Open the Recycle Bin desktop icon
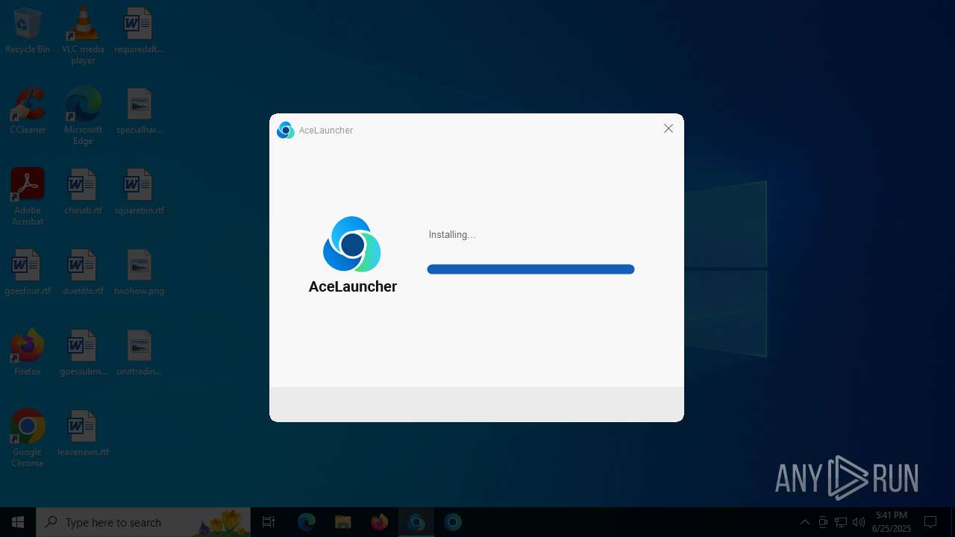Viewport: 955px width, 537px height. point(28,31)
